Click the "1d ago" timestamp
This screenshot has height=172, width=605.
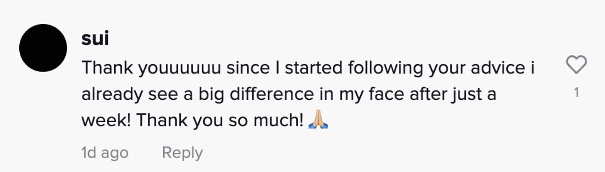click(105, 152)
